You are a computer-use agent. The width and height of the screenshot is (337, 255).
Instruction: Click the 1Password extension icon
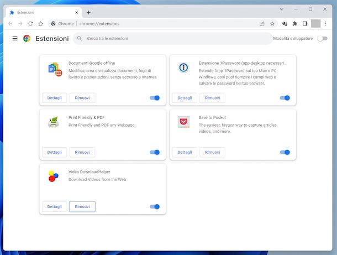click(x=183, y=67)
